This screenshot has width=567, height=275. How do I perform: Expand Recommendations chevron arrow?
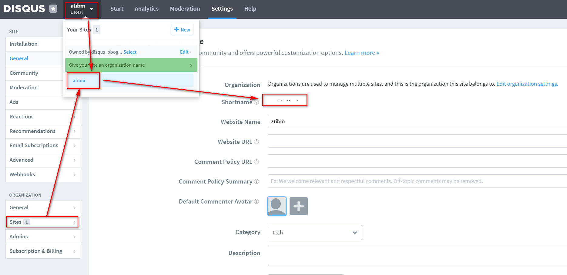(x=75, y=131)
